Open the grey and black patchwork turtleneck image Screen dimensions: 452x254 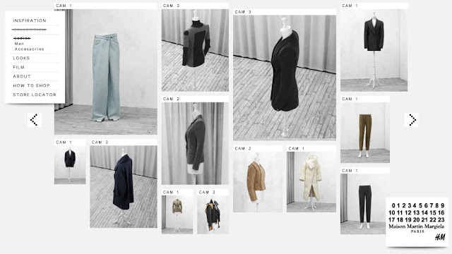[x=195, y=50]
